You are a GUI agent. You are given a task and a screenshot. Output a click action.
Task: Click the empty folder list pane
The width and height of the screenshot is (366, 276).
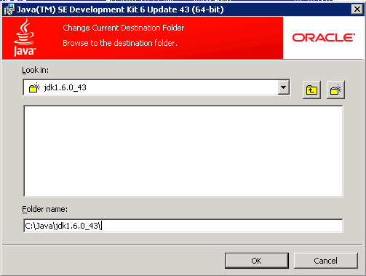[183, 151]
